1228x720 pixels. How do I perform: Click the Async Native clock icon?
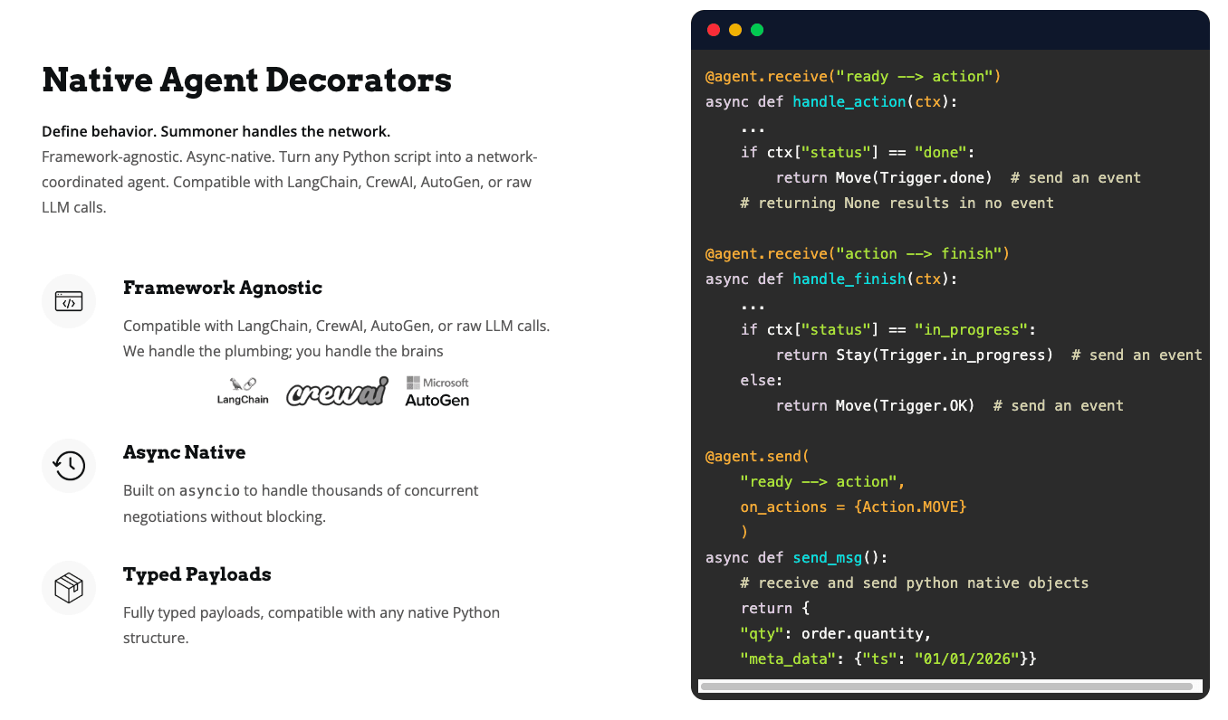tap(69, 466)
